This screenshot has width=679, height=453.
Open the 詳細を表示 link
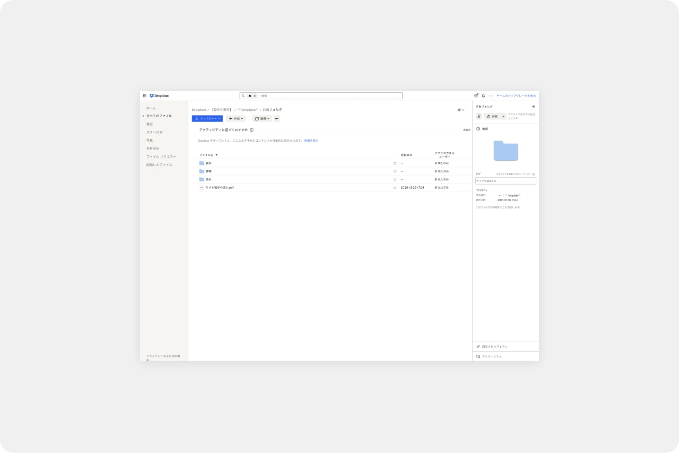point(311,141)
